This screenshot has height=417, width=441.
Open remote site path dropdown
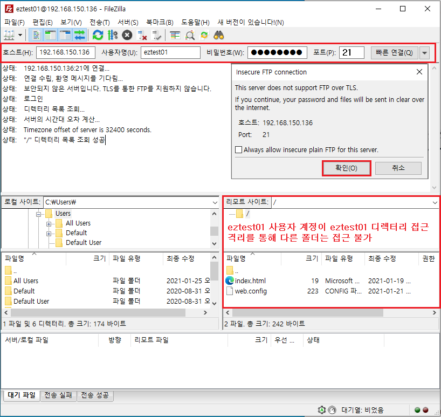point(435,202)
